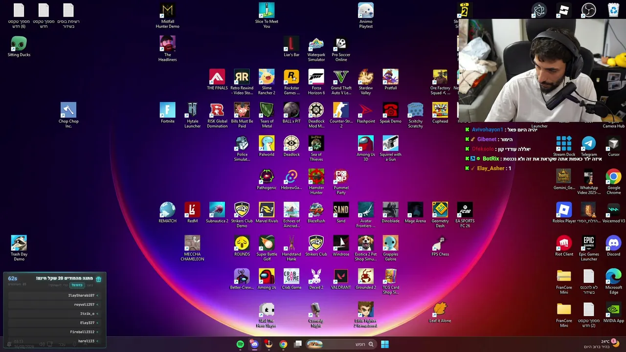Viewport: 626px width, 352px height.
Task: Open the OBS Studio desktop shortcut
Action: (588, 10)
